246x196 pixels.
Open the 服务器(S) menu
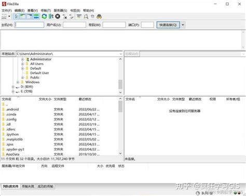coord(60,10)
